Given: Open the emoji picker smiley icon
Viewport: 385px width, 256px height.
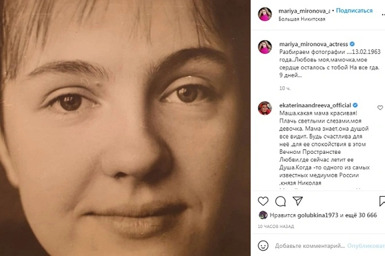Looking at the screenshot, I should pyautogui.click(x=263, y=246).
